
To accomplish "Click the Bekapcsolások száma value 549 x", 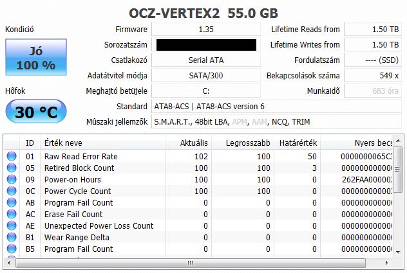I will [375, 76].
